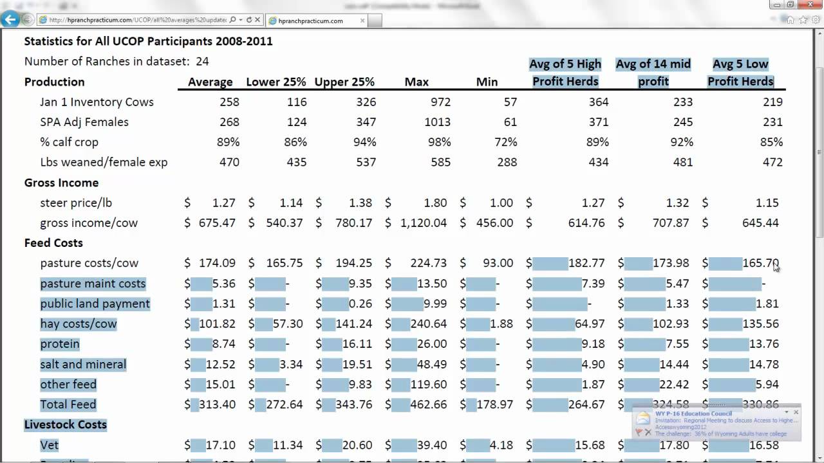
Task: Click the 'gross income/cow' row label
Action: [x=89, y=223]
